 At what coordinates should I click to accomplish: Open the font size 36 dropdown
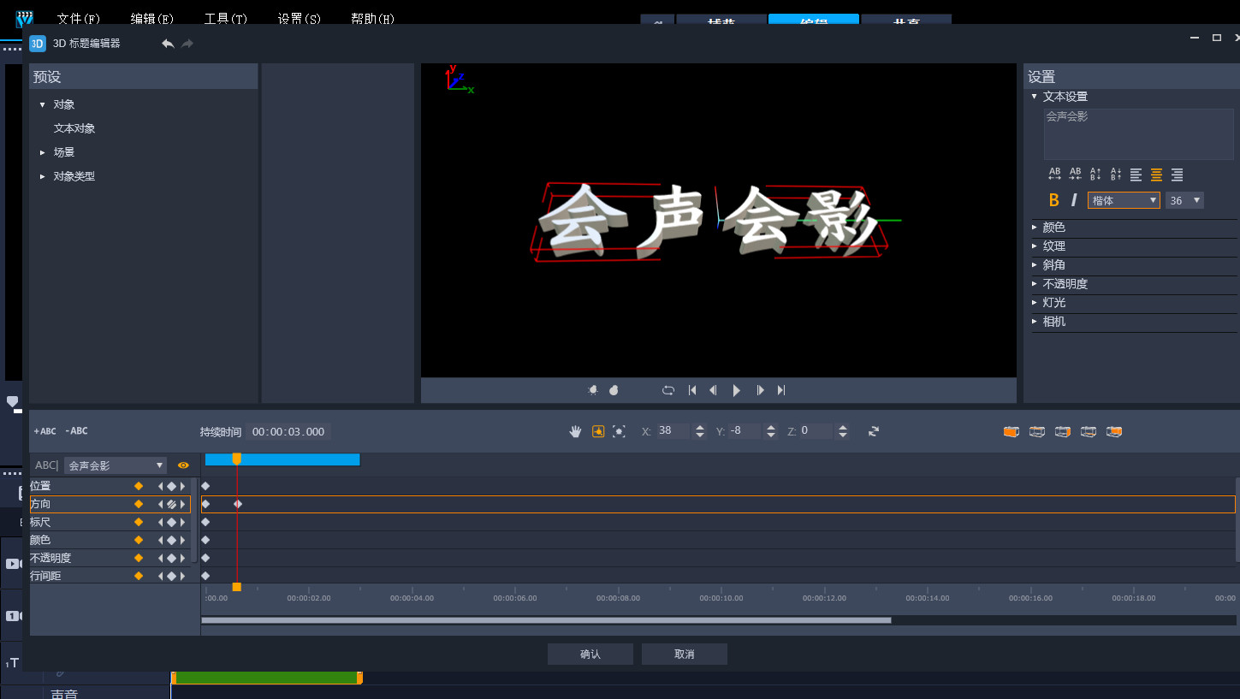pos(1185,200)
